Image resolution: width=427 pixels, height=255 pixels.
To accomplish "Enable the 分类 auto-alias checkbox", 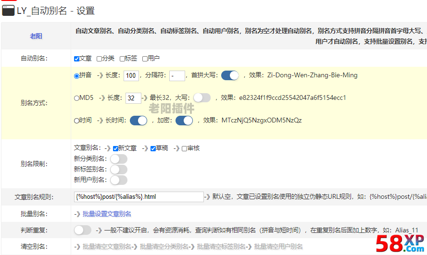I will [x=99, y=59].
